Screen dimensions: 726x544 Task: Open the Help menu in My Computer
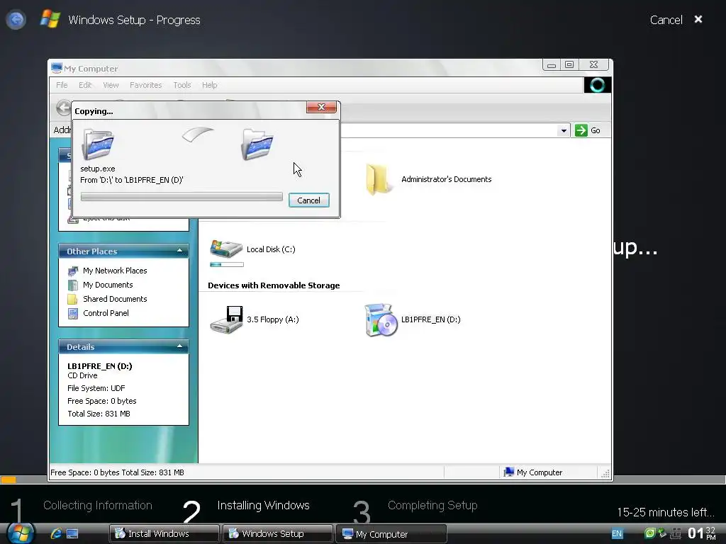click(209, 85)
